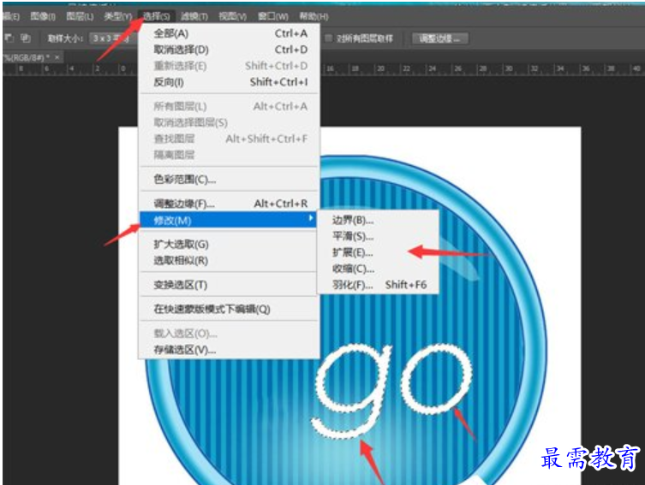Screen dimensions: 645x485
Task: Open the 窗口(W) menu
Action: (x=272, y=16)
